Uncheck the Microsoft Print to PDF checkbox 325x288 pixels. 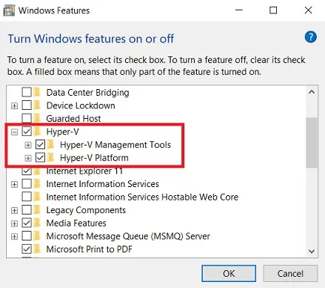(x=27, y=249)
